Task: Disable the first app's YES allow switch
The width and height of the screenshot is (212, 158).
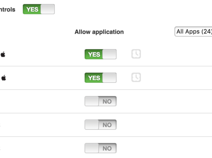Action: pyautogui.click(x=101, y=54)
